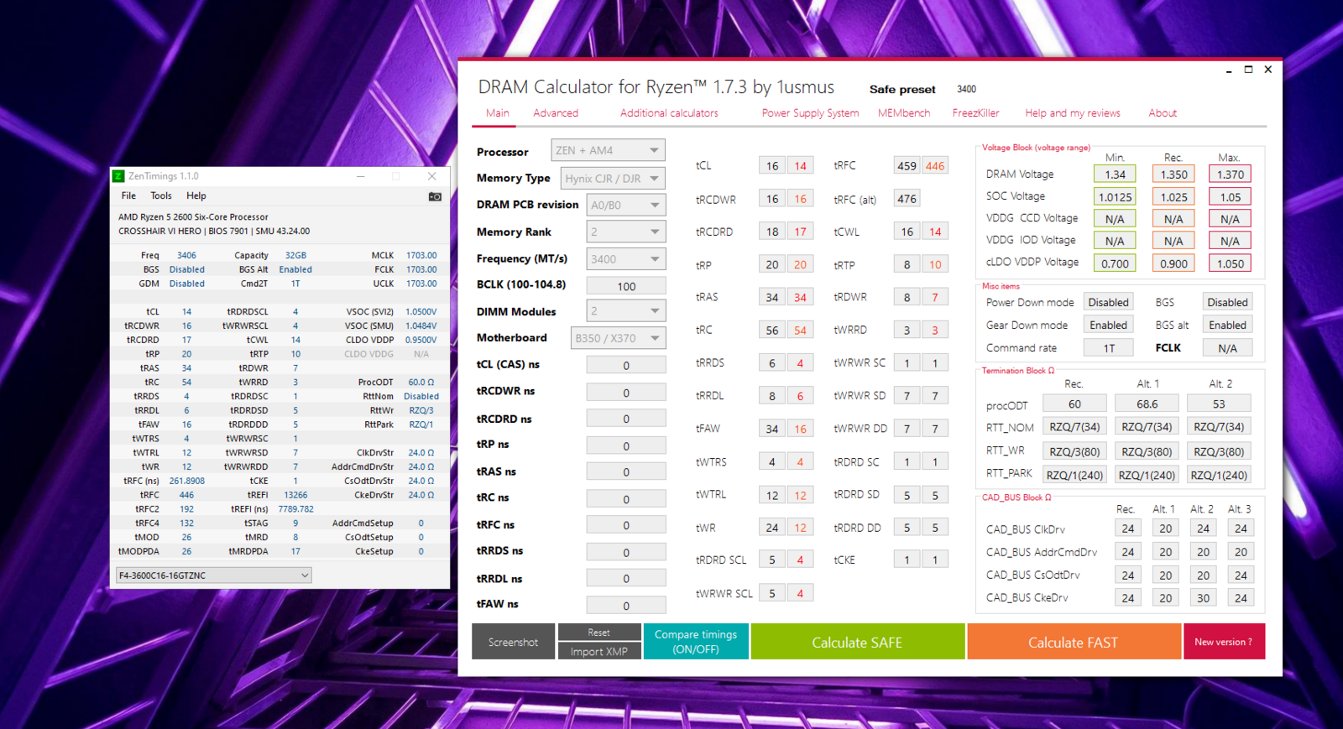This screenshot has height=729, width=1343.
Task: Click the ZenTimings app icon in title bar
Action: (x=118, y=176)
